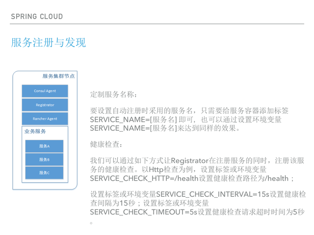Click the SERVICE_CHECK_INTERVAL=15s line

(198, 194)
